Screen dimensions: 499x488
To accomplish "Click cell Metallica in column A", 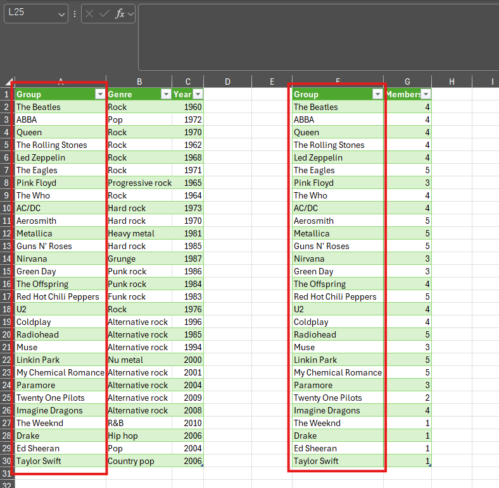I will 60,233.
